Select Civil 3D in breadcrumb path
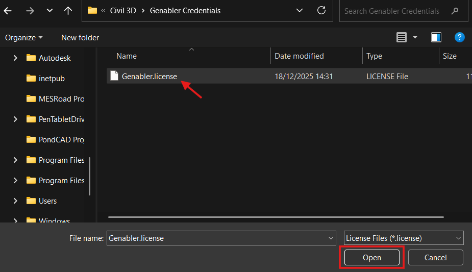This screenshot has height=272, width=472. 123,11
